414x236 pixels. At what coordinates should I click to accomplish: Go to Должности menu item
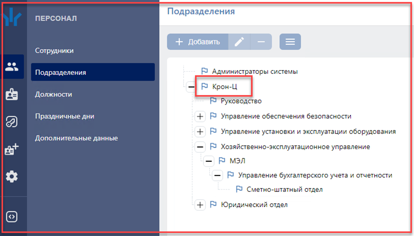(x=54, y=94)
